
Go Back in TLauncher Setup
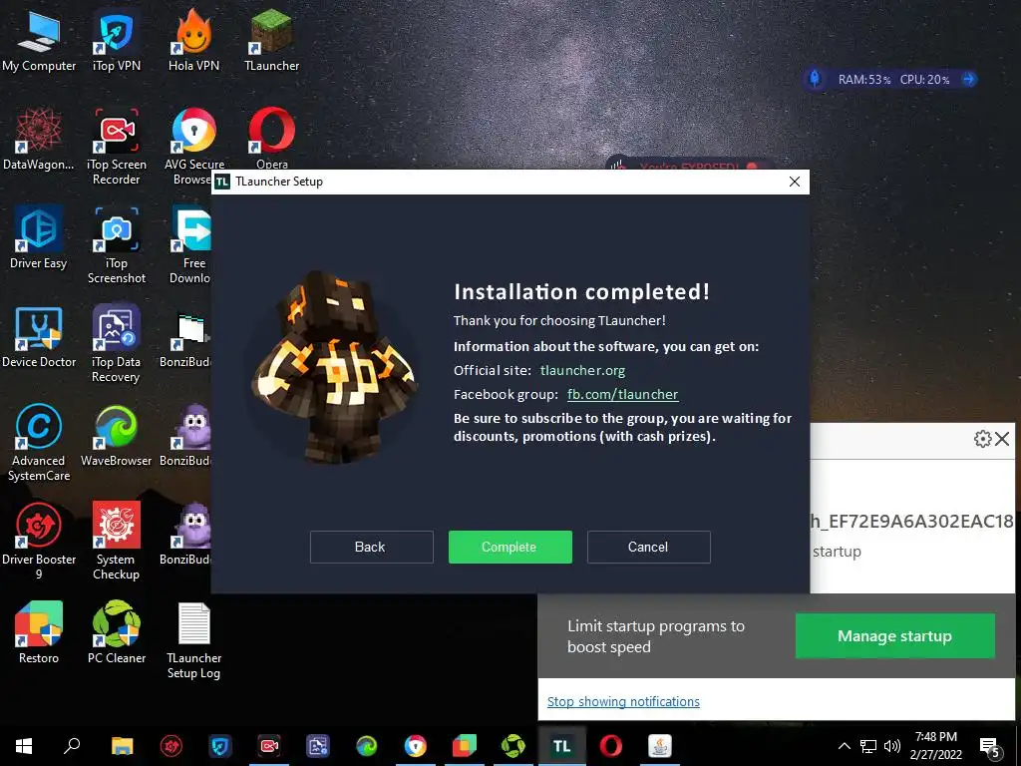371,547
